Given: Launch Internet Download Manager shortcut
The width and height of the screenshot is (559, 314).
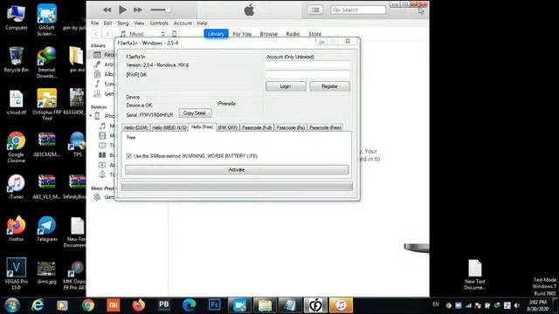Looking at the screenshot, I should tap(46, 62).
